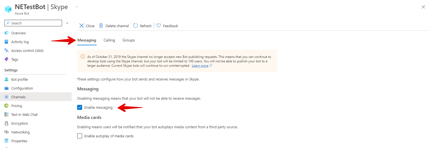Click the Close toolbar label

[90, 26]
